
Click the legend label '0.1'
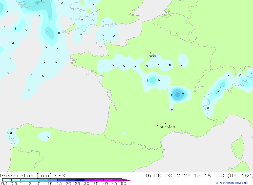pos(4,183)
